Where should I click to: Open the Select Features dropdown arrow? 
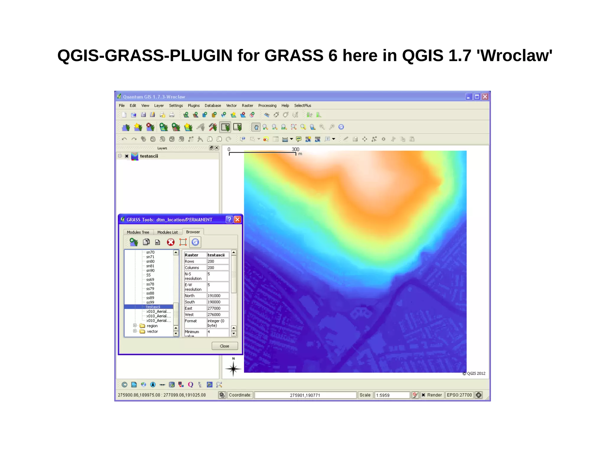[x=259, y=139]
